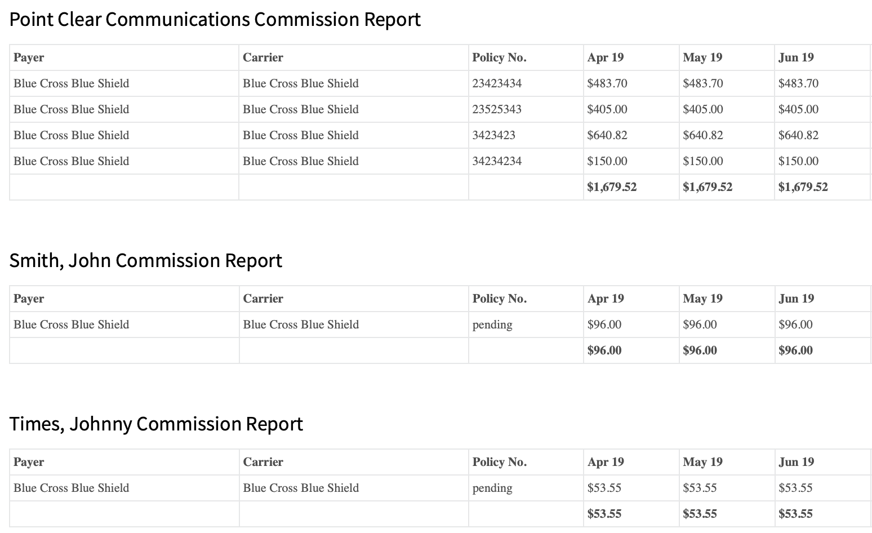
Task: Click Policy No. header in Times, Johnny table
Action: [499, 462]
